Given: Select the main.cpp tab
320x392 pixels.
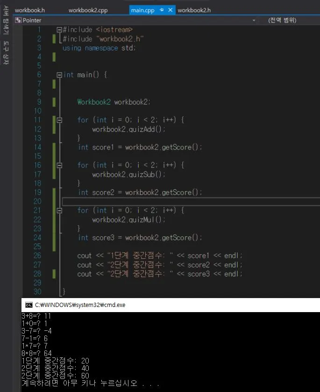Looking at the screenshot, I should point(143,10).
